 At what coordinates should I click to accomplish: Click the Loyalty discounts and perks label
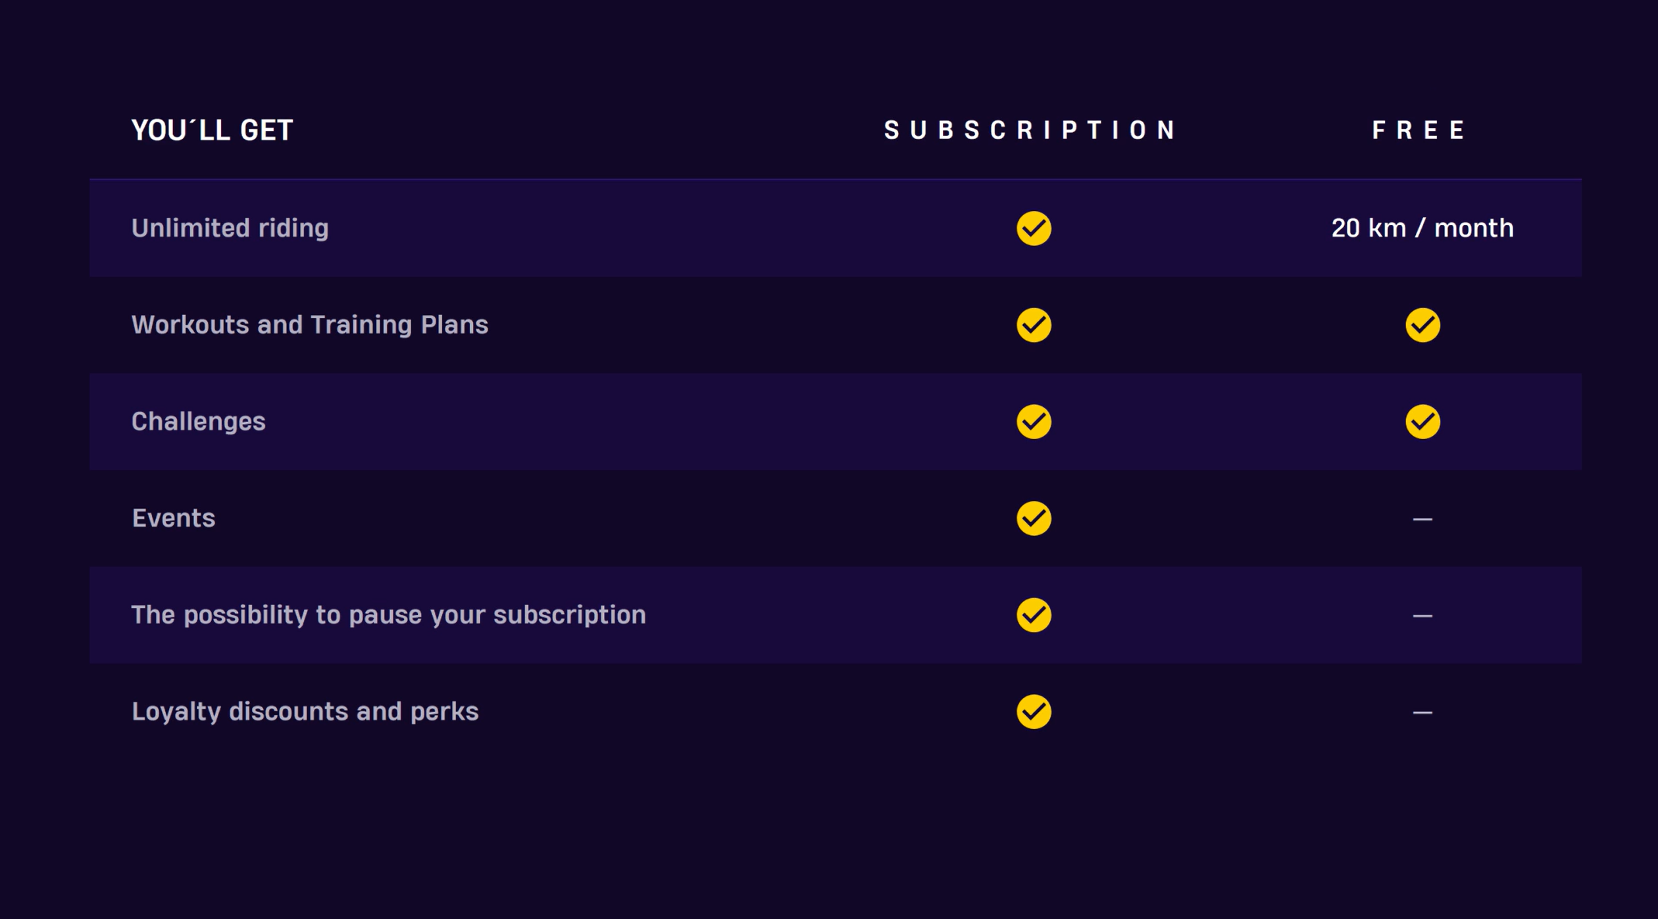pos(305,711)
